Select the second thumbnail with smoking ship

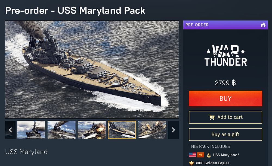61,130
